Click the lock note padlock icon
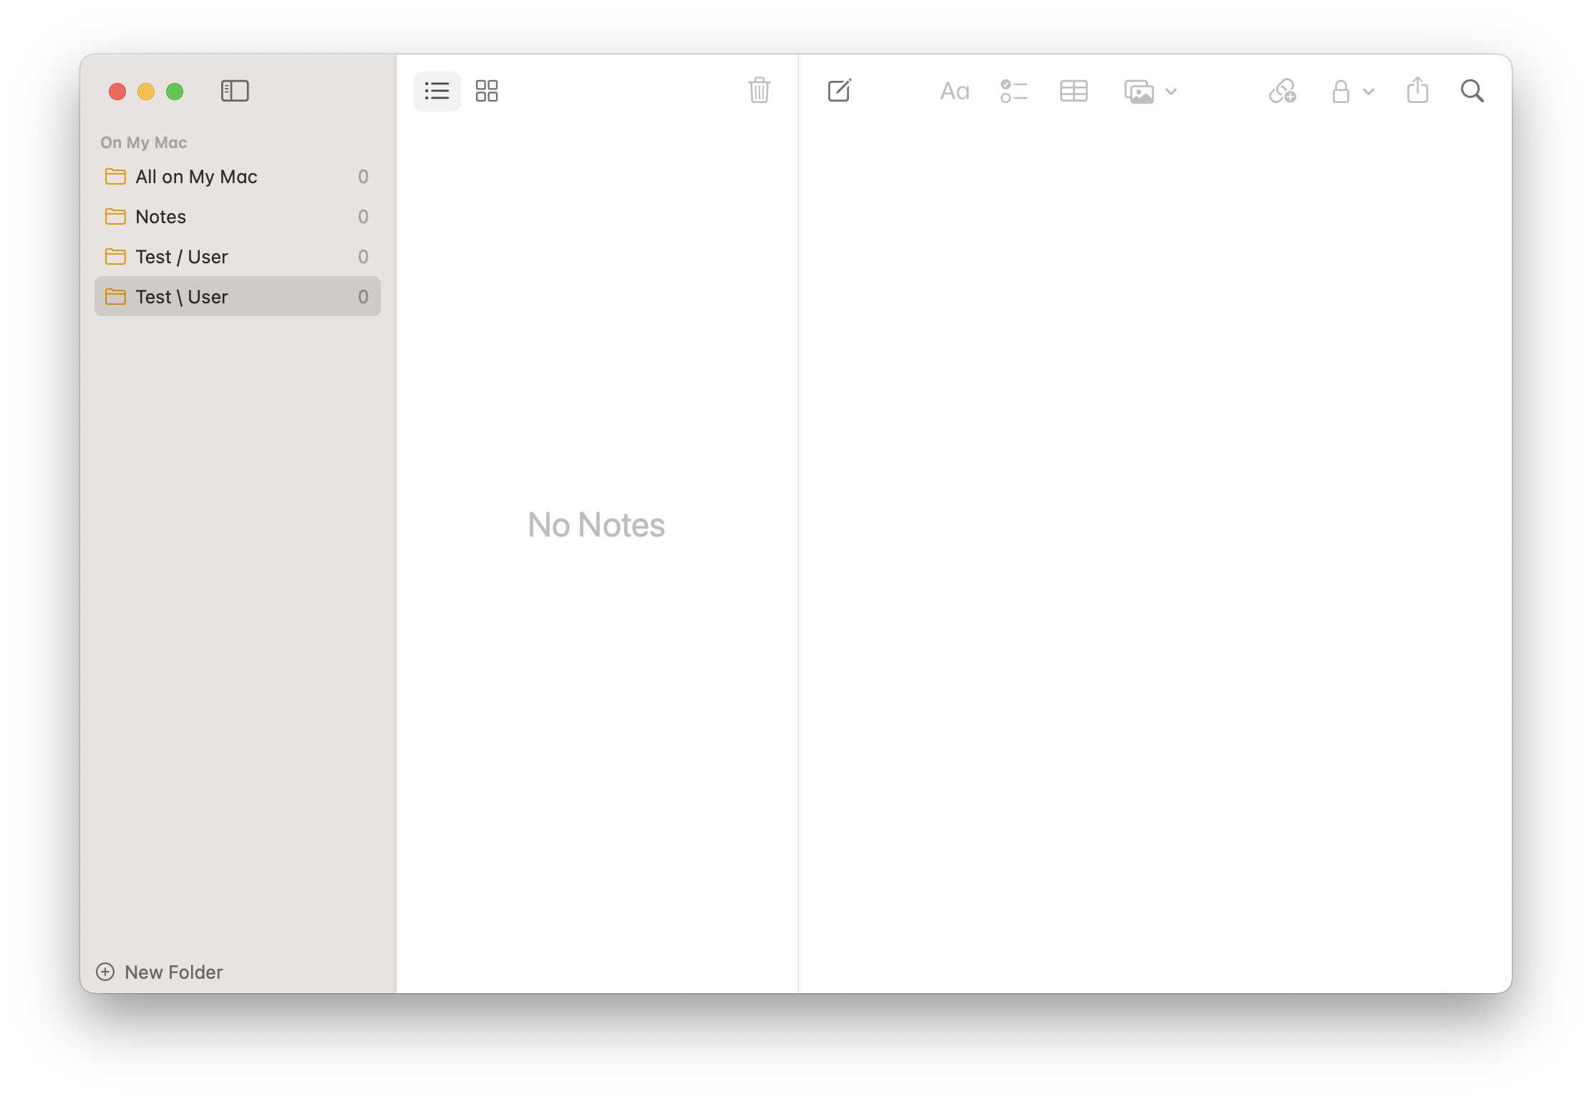Screen dimensions: 1592x1099 coord(1341,92)
